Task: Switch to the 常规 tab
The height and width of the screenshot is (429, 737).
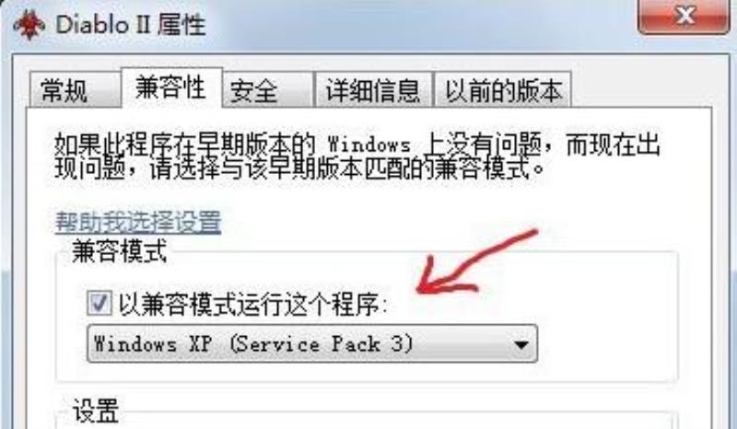Action: [x=75, y=89]
